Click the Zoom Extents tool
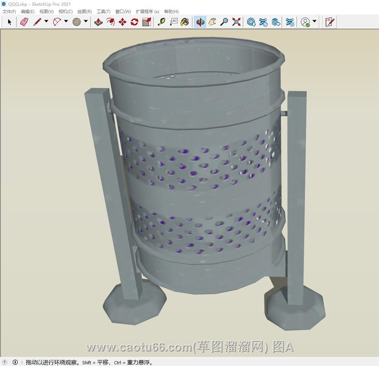The width and height of the screenshot is (379, 366). [x=236, y=22]
